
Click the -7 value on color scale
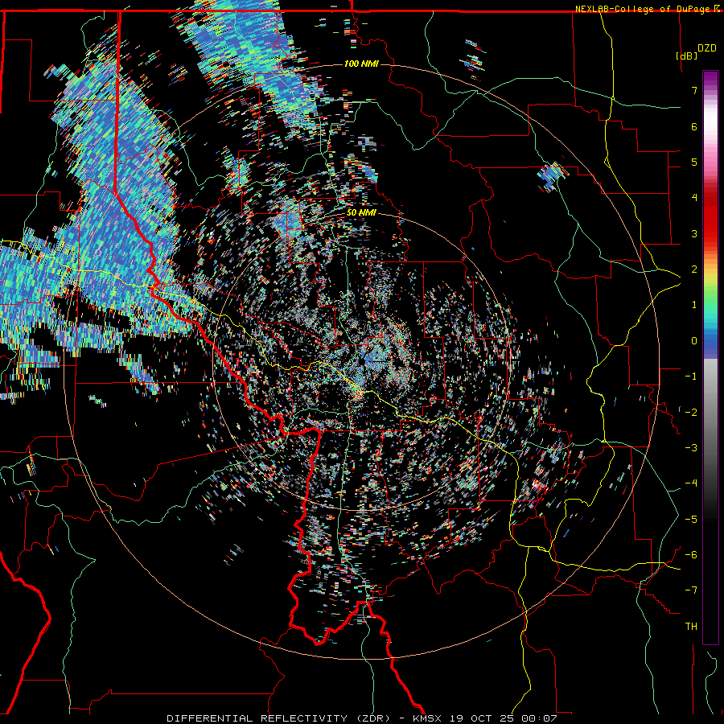click(x=691, y=590)
